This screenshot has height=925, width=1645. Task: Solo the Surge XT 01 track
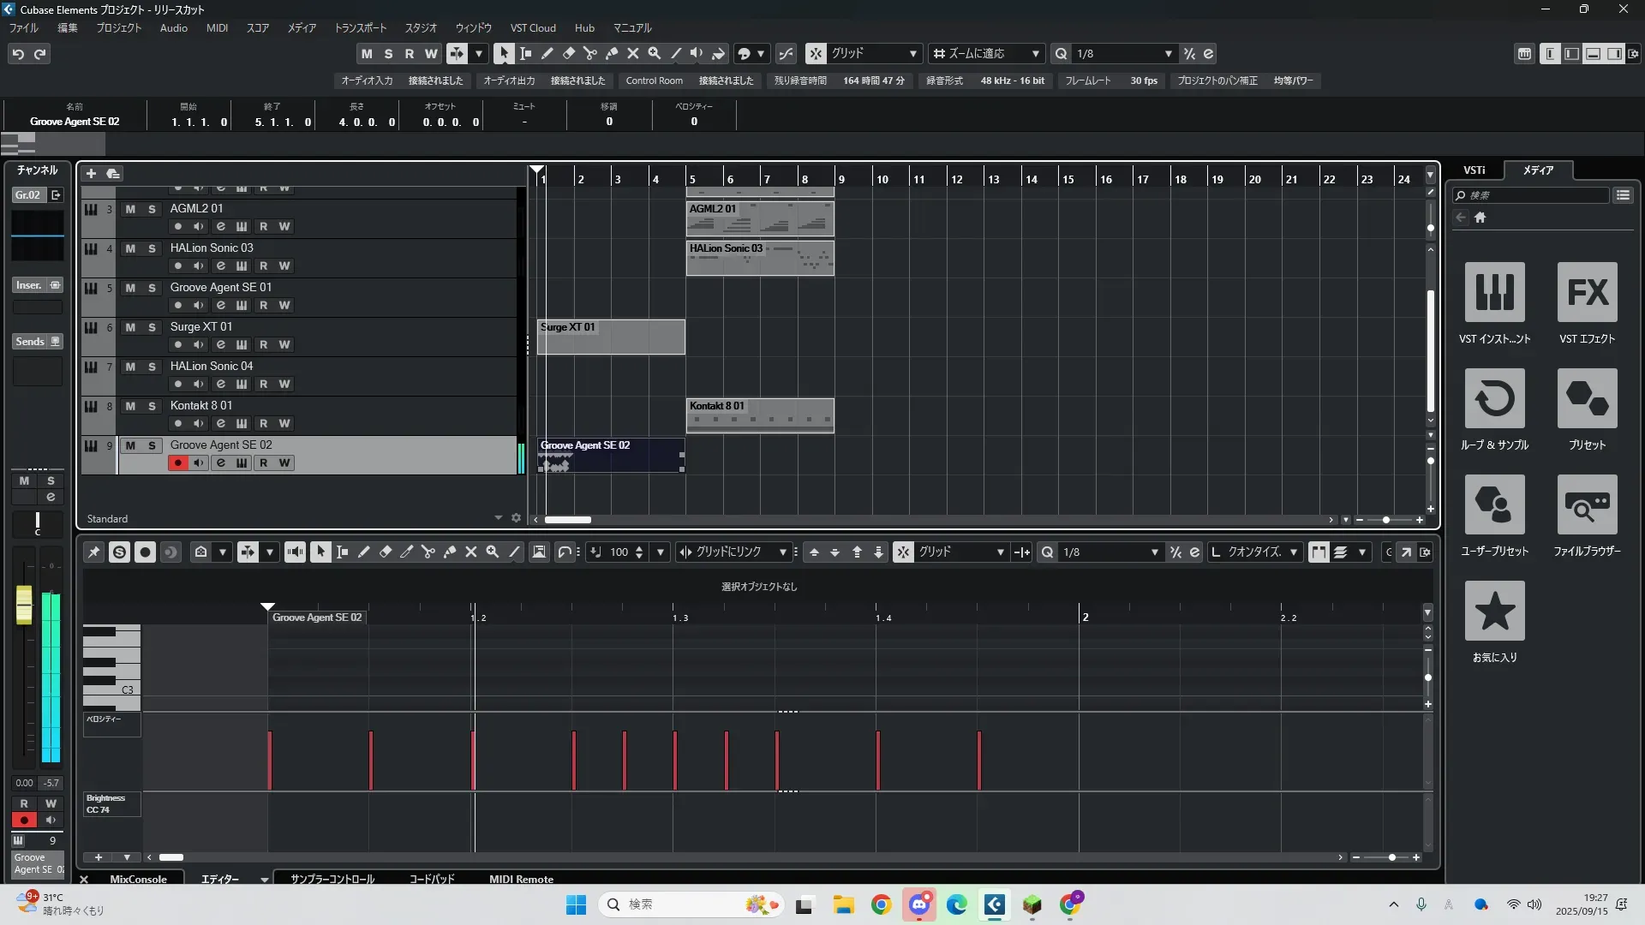coord(152,327)
